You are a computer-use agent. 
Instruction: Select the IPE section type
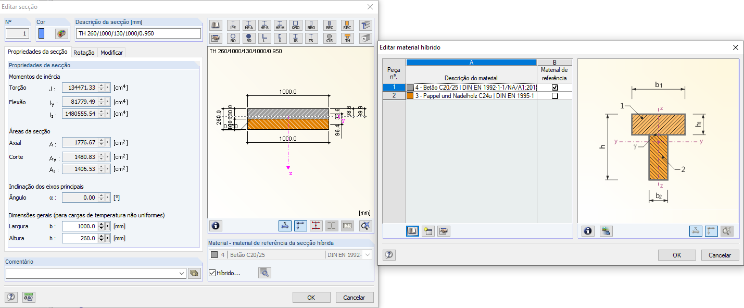tap(233, 25)
